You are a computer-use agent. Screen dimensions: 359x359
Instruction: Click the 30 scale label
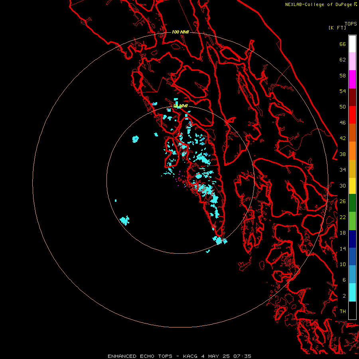pyautogui.click(x=343, y=185)
